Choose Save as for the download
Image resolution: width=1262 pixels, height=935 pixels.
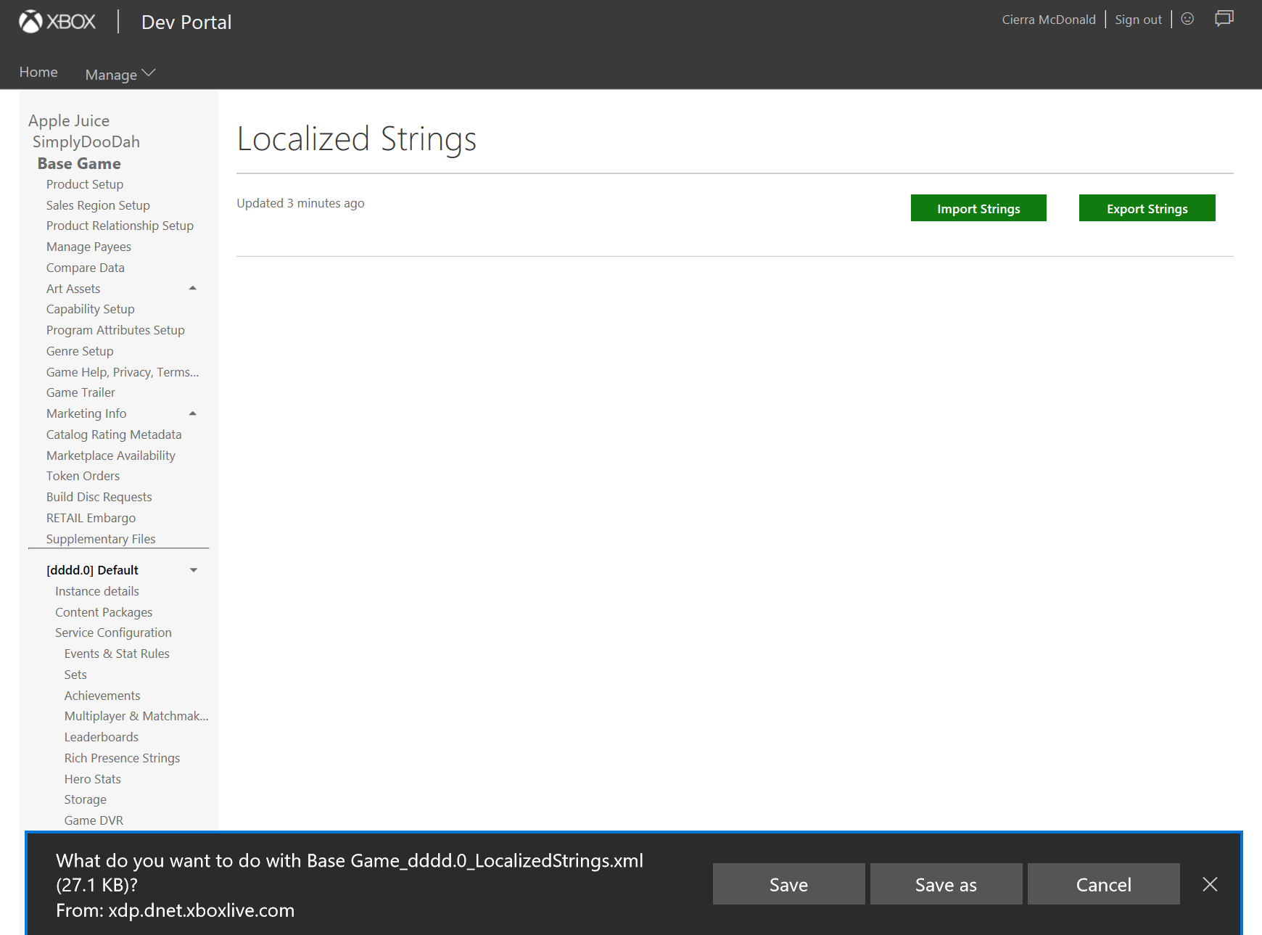tap(946, 884)
